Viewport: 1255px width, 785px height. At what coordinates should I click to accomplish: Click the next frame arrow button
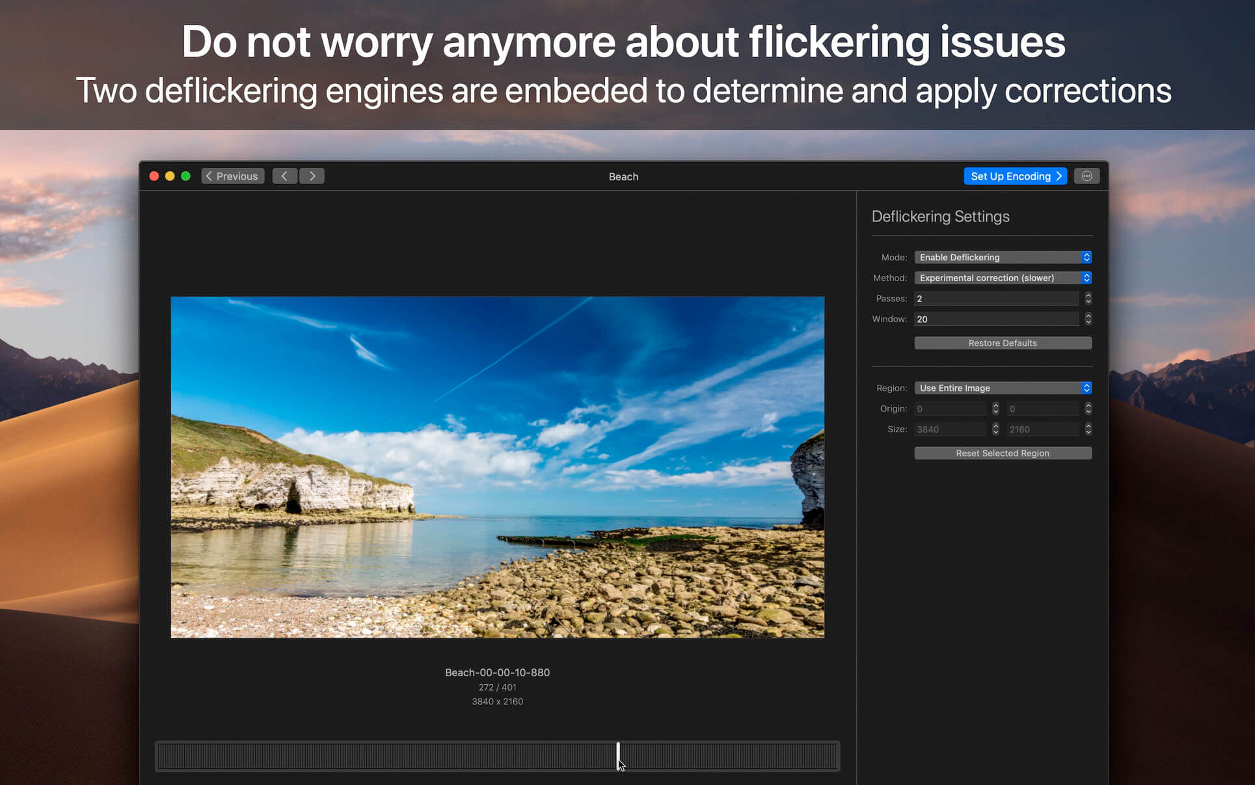[x=312, y=176]
